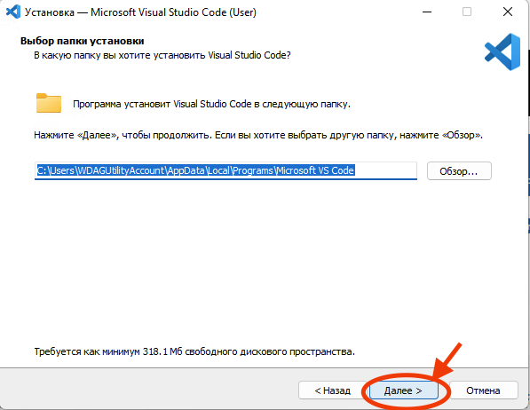Image resolution: width=530 pixels, height=410 pixels.
Task: Click the installation path input field
Action: [x=225, y=170]
